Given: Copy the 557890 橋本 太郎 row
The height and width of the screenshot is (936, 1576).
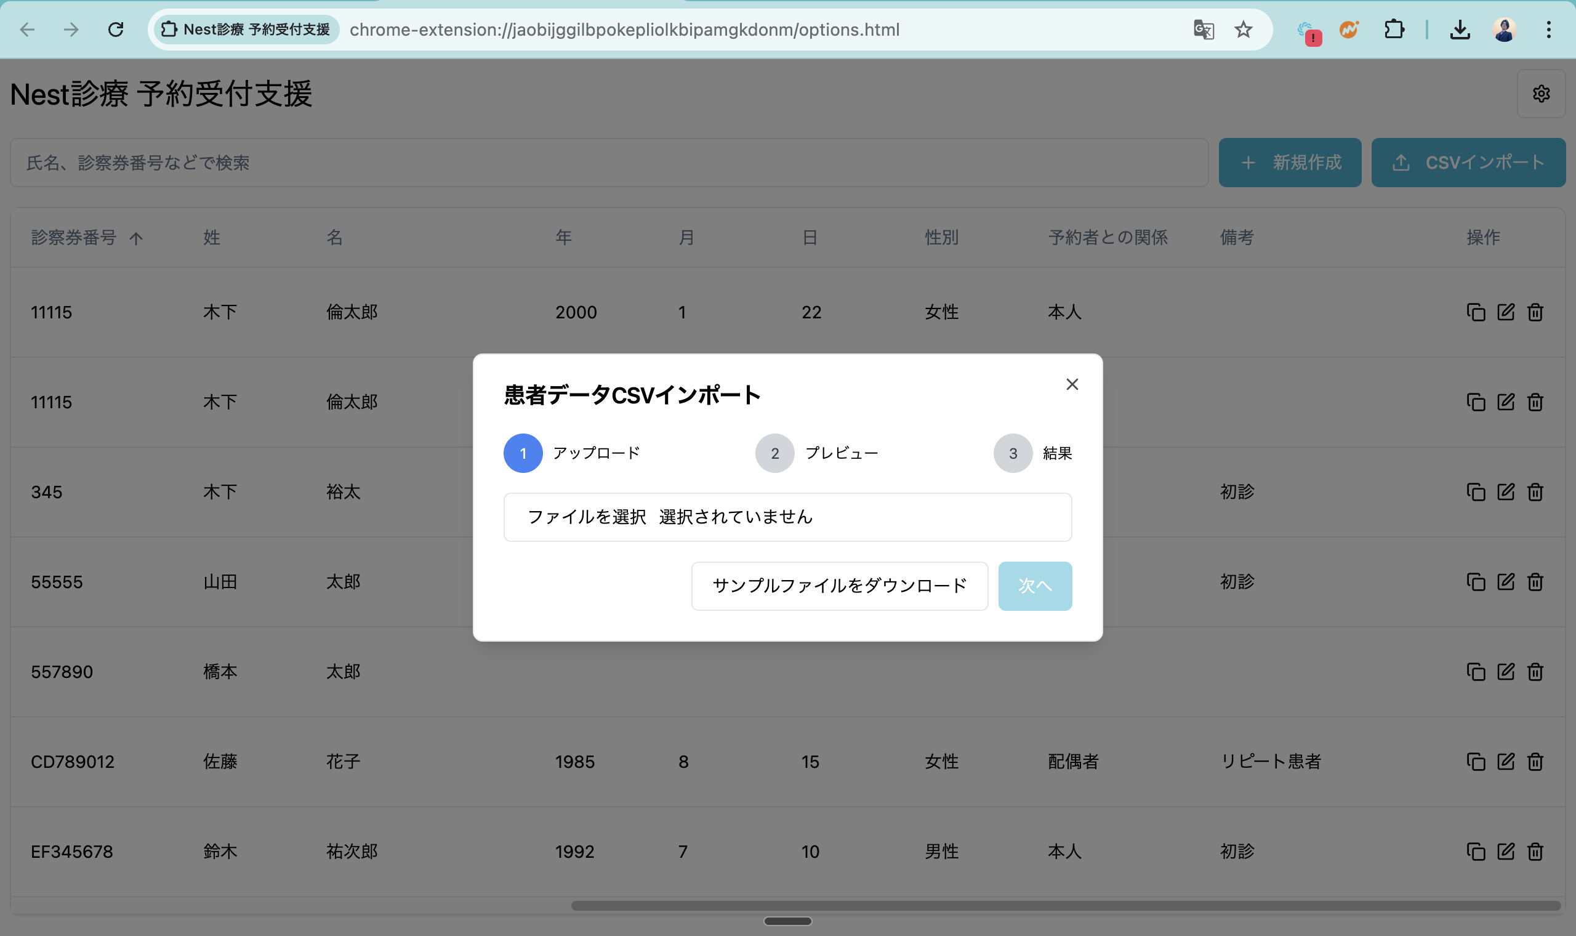Looking at the screenshot, I should click(1476, 672).
